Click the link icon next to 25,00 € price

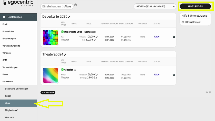(97, 78)
